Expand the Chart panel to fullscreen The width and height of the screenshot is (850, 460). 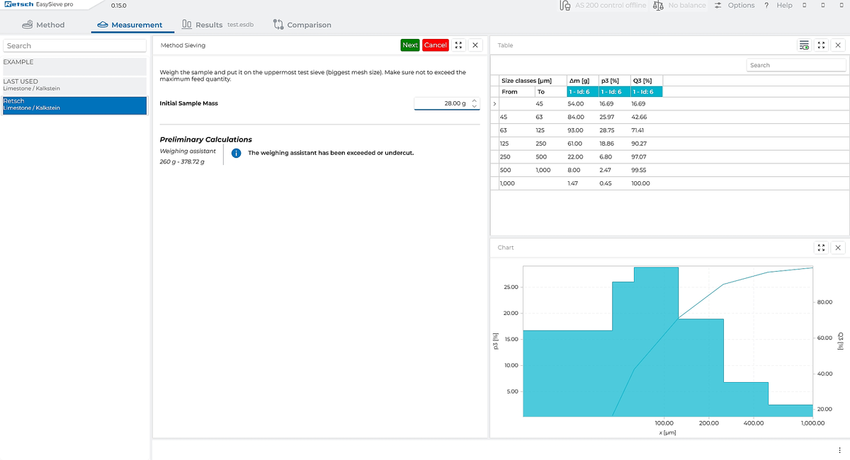coord(821,248)
